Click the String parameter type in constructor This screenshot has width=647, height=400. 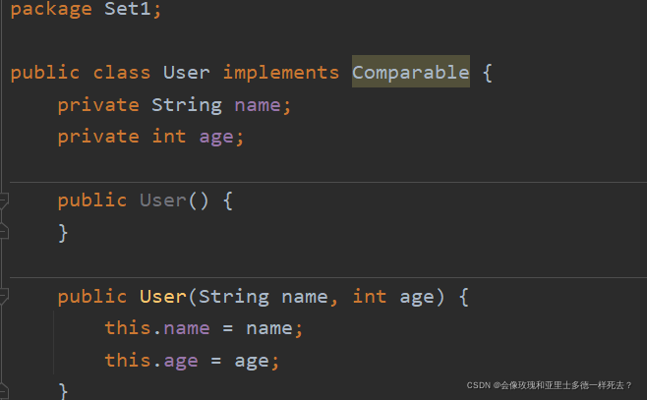coord(234,297)
